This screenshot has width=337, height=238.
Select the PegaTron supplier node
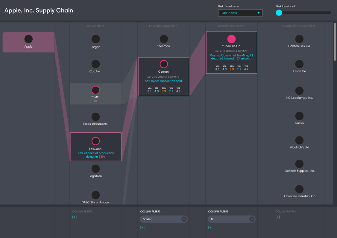coord(95,169)
